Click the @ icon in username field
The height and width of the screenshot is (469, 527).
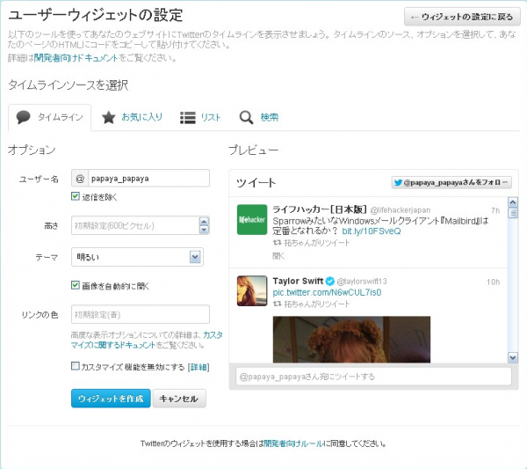80,179
